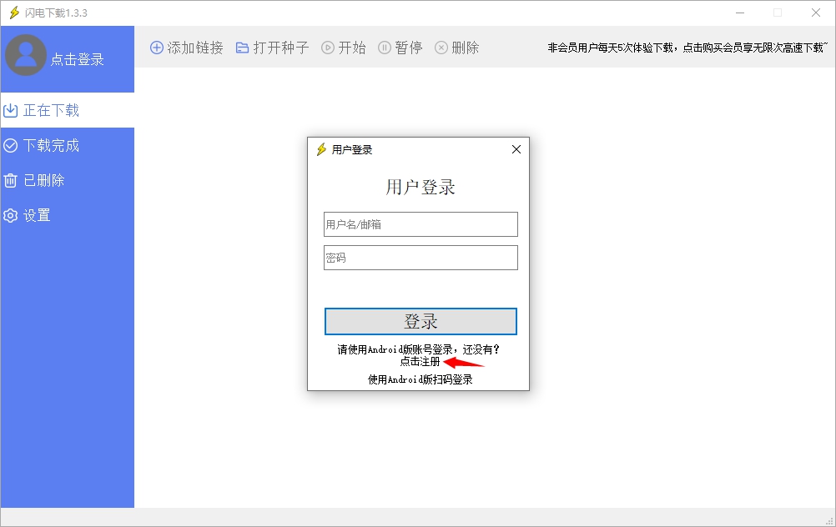Open a torrent with the 打开种子 icon
The image size is (836, 527).
coord(242,48)
